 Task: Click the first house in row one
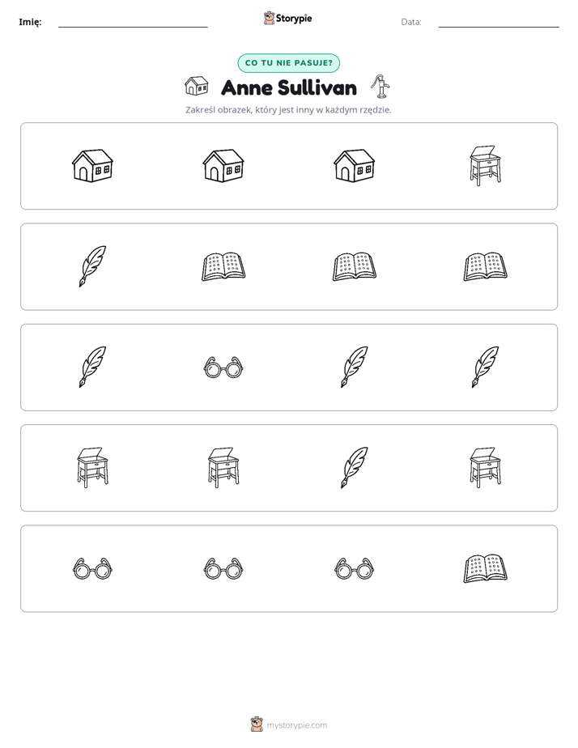point(92,165)
